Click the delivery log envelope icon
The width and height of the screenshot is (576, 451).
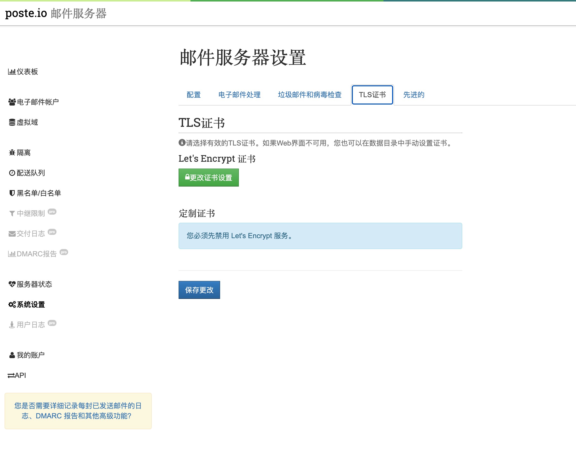point(12,234)
